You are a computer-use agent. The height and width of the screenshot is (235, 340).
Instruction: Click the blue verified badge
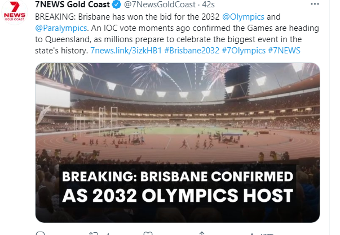(117, 4)
